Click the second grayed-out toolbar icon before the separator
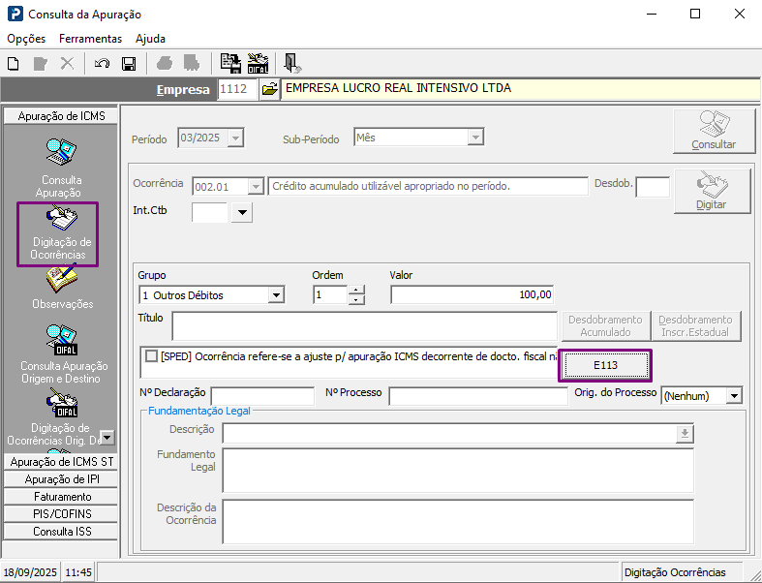 [192, 64]
